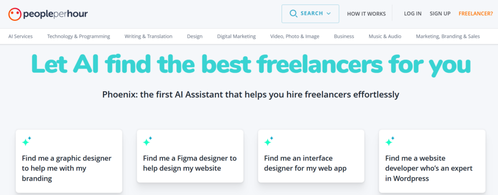This screenshot has height=195, width=498.
Task: Open the Music & Audio category
Action: coord(385,36)
